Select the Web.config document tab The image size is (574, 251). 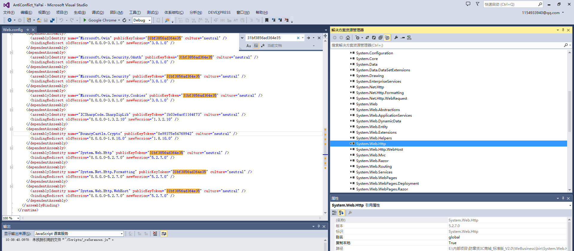click(13, 30)
